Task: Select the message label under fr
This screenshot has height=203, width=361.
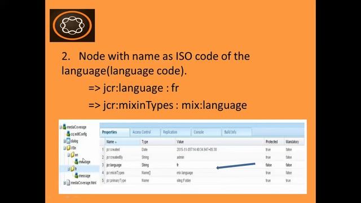Action: (x=85, y=176)
